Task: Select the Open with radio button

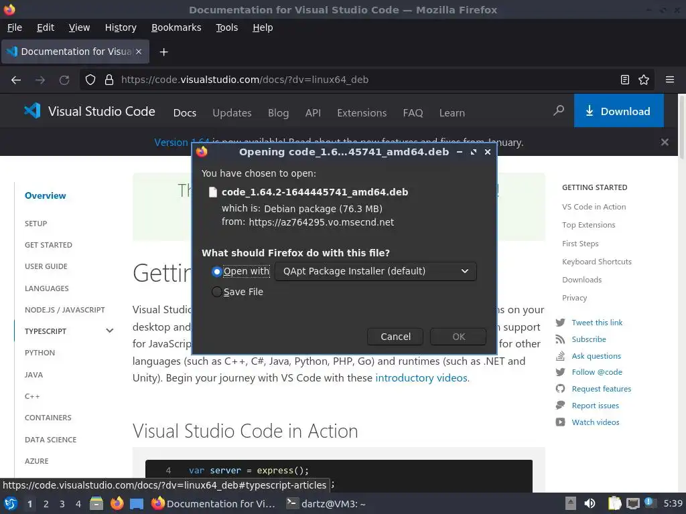Action: click(216, 272)
